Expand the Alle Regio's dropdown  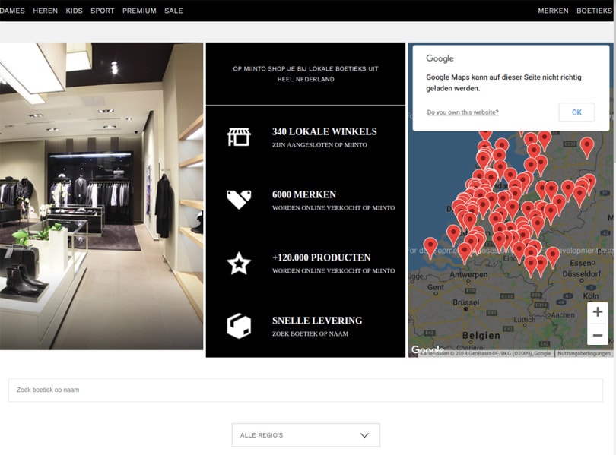[x=306, y=435]
